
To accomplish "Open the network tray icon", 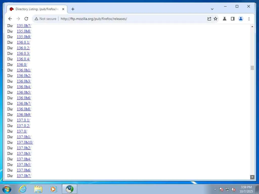I will tap(227, 189).
